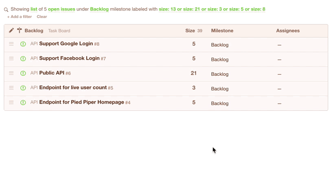Click the '+ Add a filter' link
This screenshot has height=183, width=333.
[x=19, y=17]
